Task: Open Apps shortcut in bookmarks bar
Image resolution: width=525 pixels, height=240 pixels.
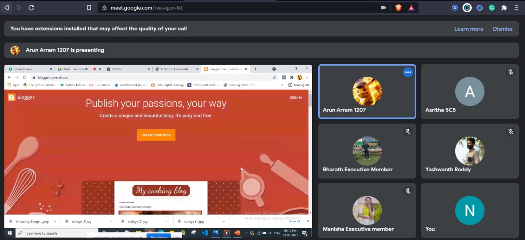Action: (14, 85)
